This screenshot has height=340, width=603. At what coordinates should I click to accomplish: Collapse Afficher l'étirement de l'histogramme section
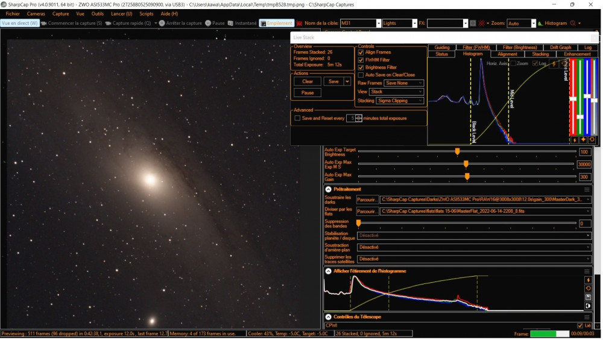(329, 271)
